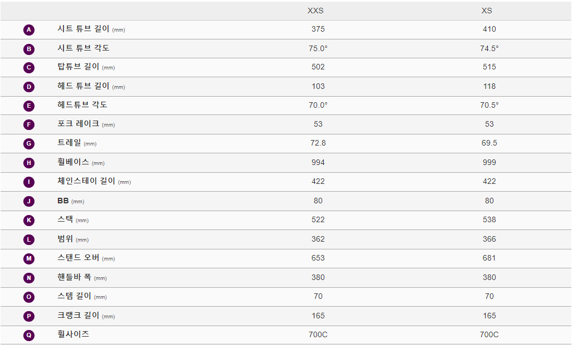Select the E marker for head tube angle
This screenshot has height=345, width=573.
29,106
